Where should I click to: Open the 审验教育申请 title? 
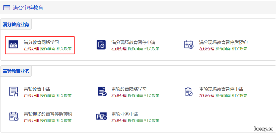(x=37, y=89)
